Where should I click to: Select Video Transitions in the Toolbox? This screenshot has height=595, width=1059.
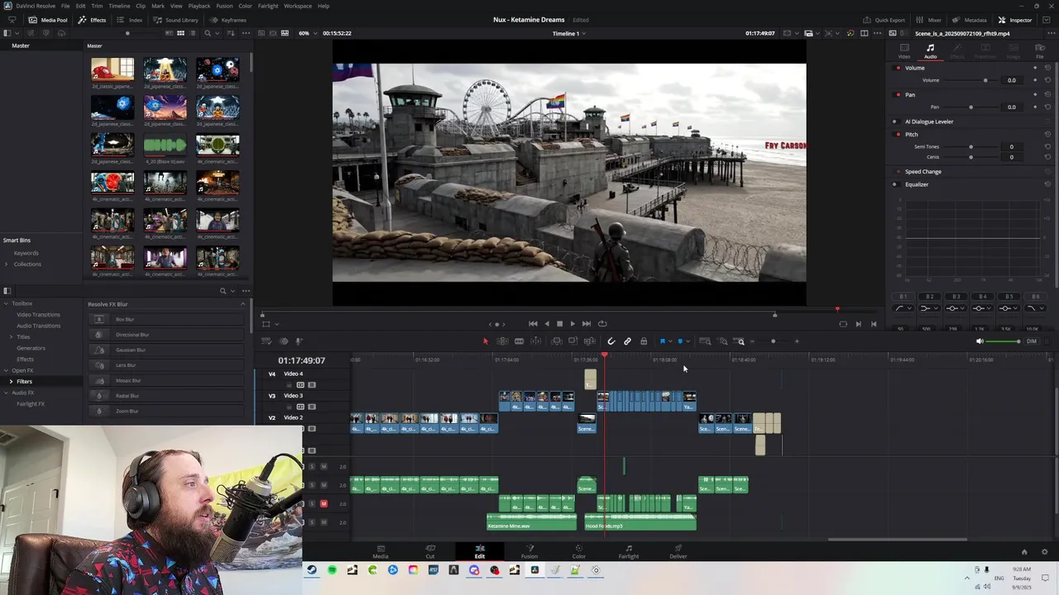38,315
